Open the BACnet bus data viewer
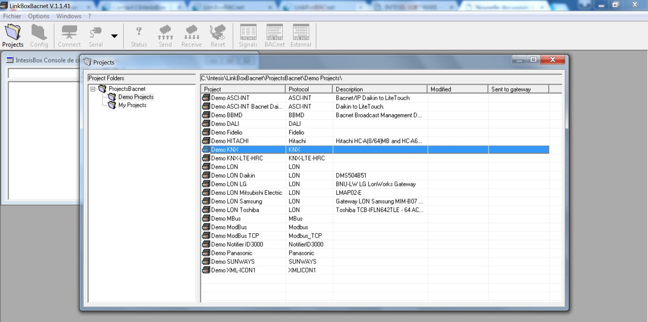 click(275, 35)
